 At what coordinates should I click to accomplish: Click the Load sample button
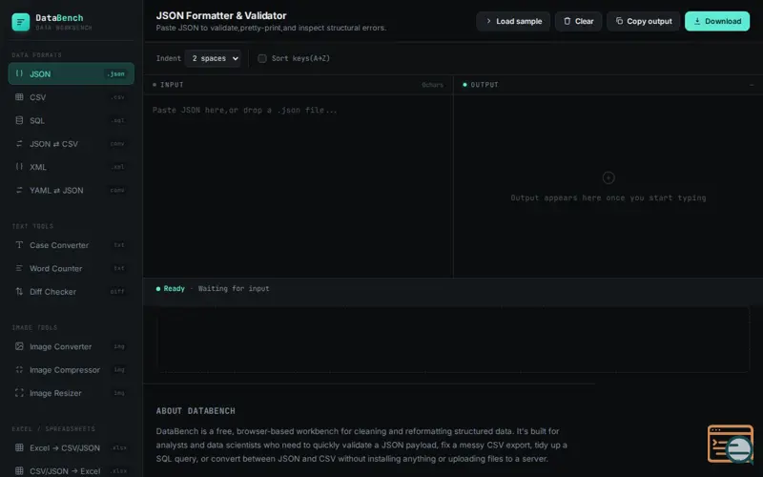(513, 21)
